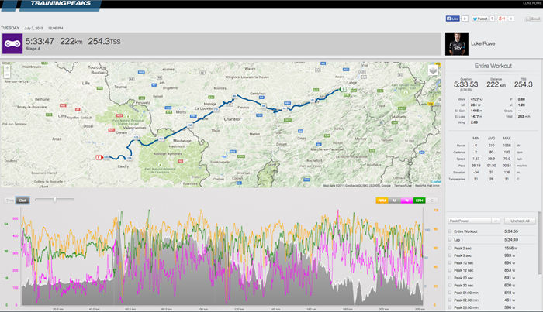The image size is (543, 312).
Task: Click the chart smoothing slider handle
Action: [54, 200]
